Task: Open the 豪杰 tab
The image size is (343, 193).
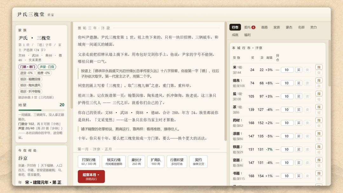Action: (289, 27)
